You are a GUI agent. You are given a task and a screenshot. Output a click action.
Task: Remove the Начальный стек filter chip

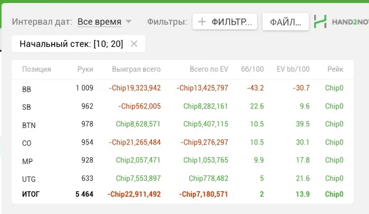[x=134, y=44]
